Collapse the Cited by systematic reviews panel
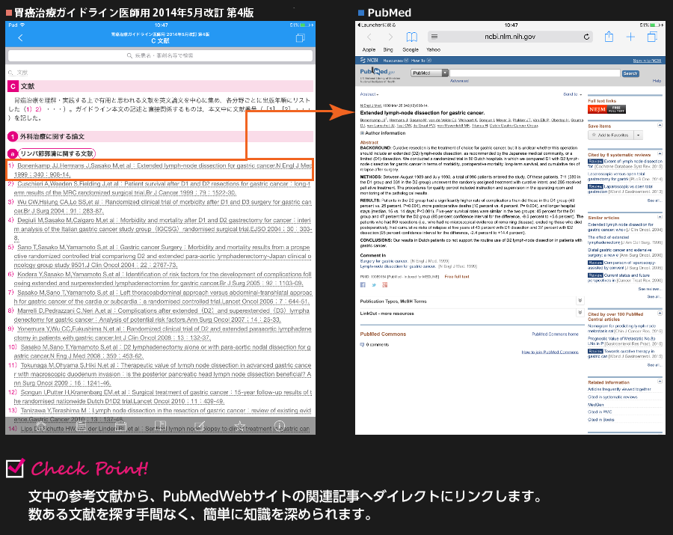 (x=660, y=153)
